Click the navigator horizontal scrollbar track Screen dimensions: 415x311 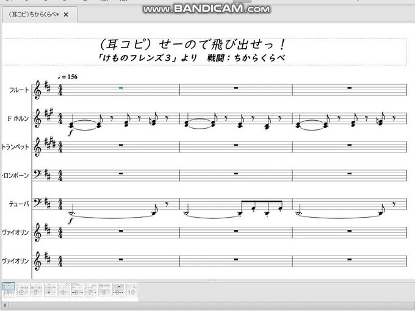coord(211,305)
